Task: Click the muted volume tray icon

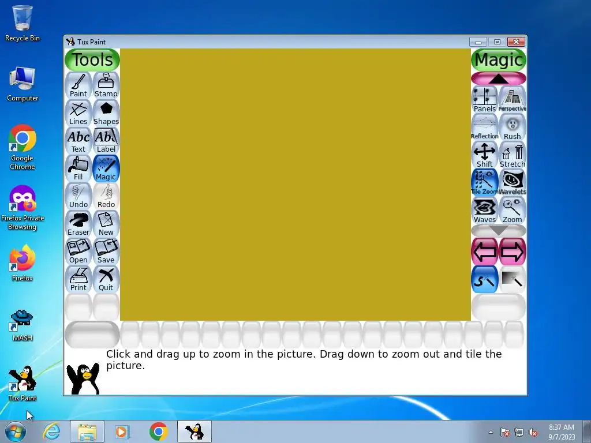Action: tap(533, 433)
